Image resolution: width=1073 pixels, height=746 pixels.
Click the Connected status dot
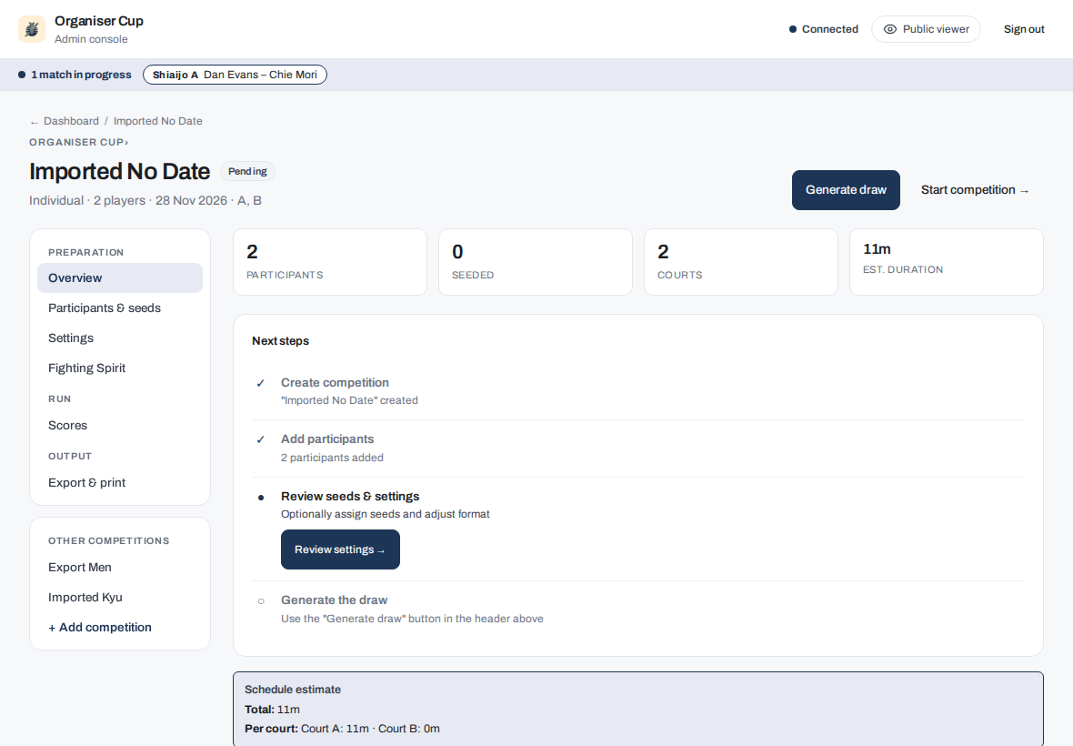(x=792, y=29)
